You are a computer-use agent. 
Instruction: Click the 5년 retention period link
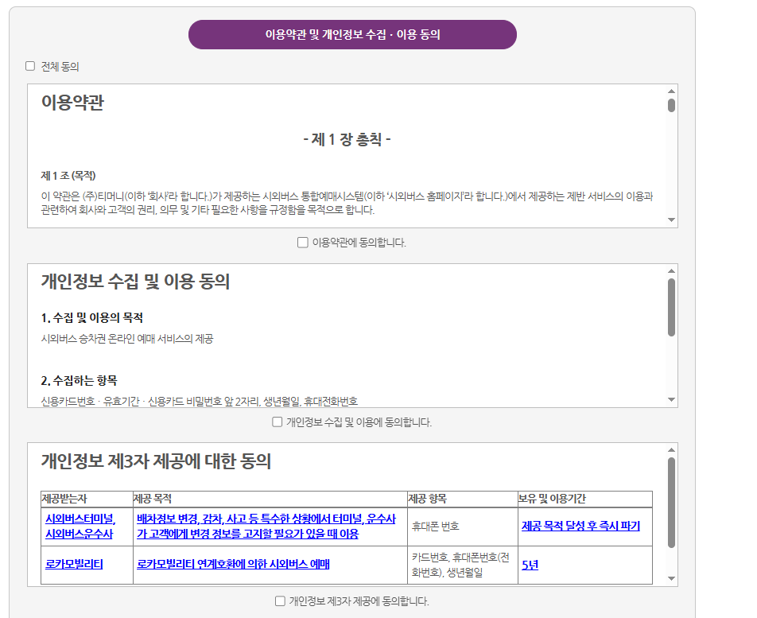pyautogui.click(x=530, y=565)
